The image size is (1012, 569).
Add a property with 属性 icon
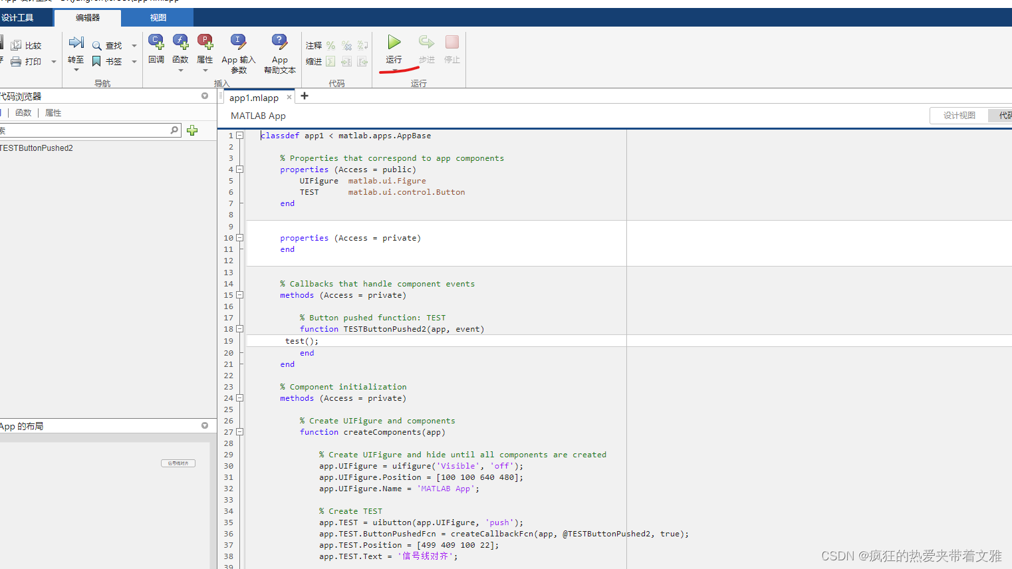[x=205, y=43]
